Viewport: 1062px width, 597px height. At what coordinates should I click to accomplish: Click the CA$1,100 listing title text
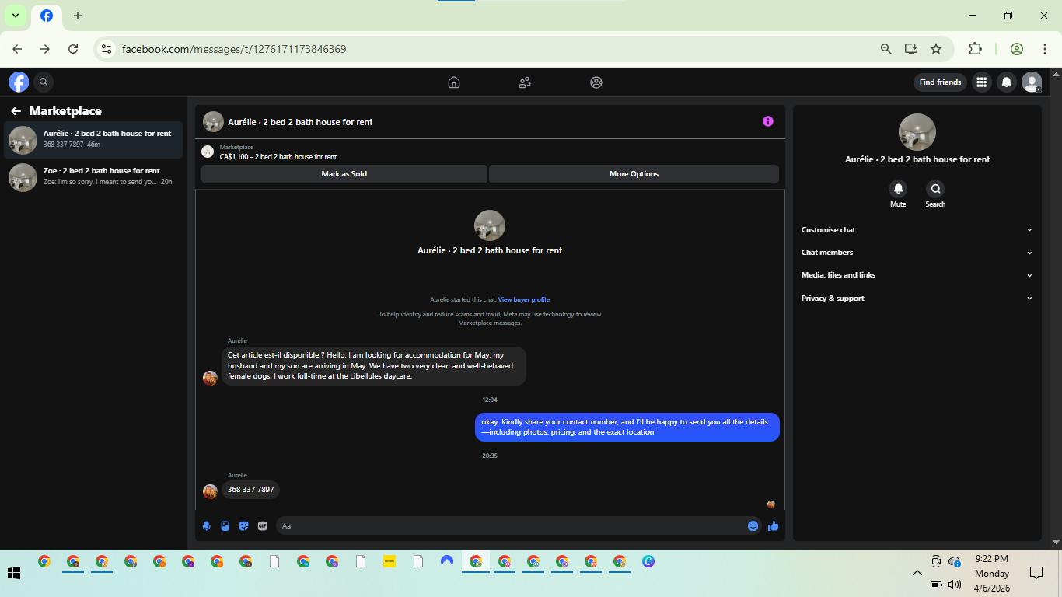(278, 157)
